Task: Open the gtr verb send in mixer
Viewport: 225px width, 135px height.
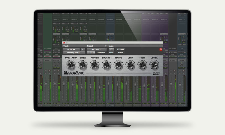Action: click(110, 34)
